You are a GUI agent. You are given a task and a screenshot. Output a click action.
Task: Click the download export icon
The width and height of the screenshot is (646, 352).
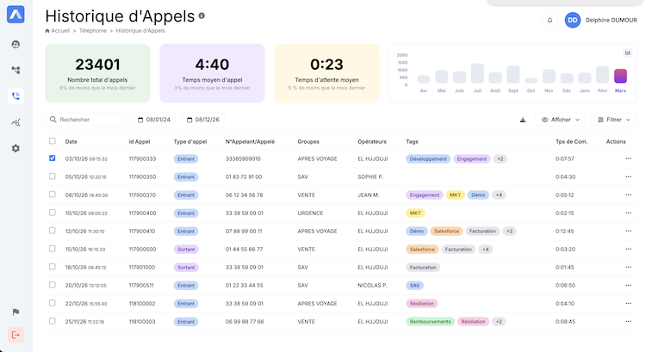523,120
